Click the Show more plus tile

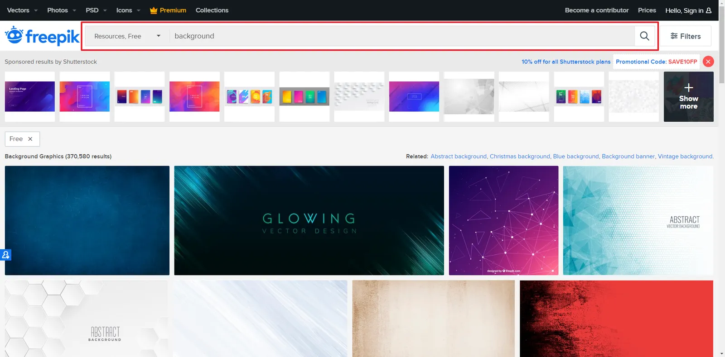pos(688,96)
